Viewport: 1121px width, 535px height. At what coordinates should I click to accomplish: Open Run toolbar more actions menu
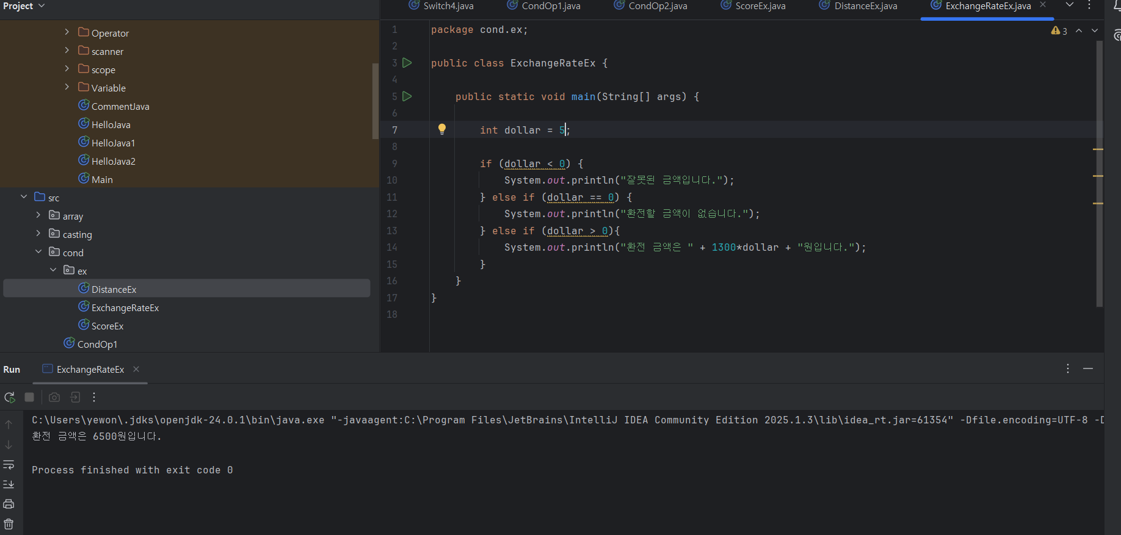pos(94,397)
